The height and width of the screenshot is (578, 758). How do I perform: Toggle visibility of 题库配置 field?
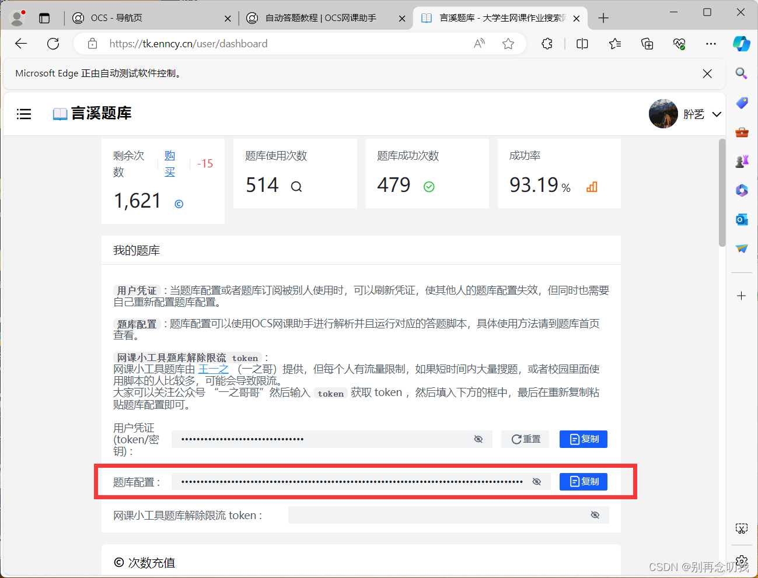pos(537,482)
